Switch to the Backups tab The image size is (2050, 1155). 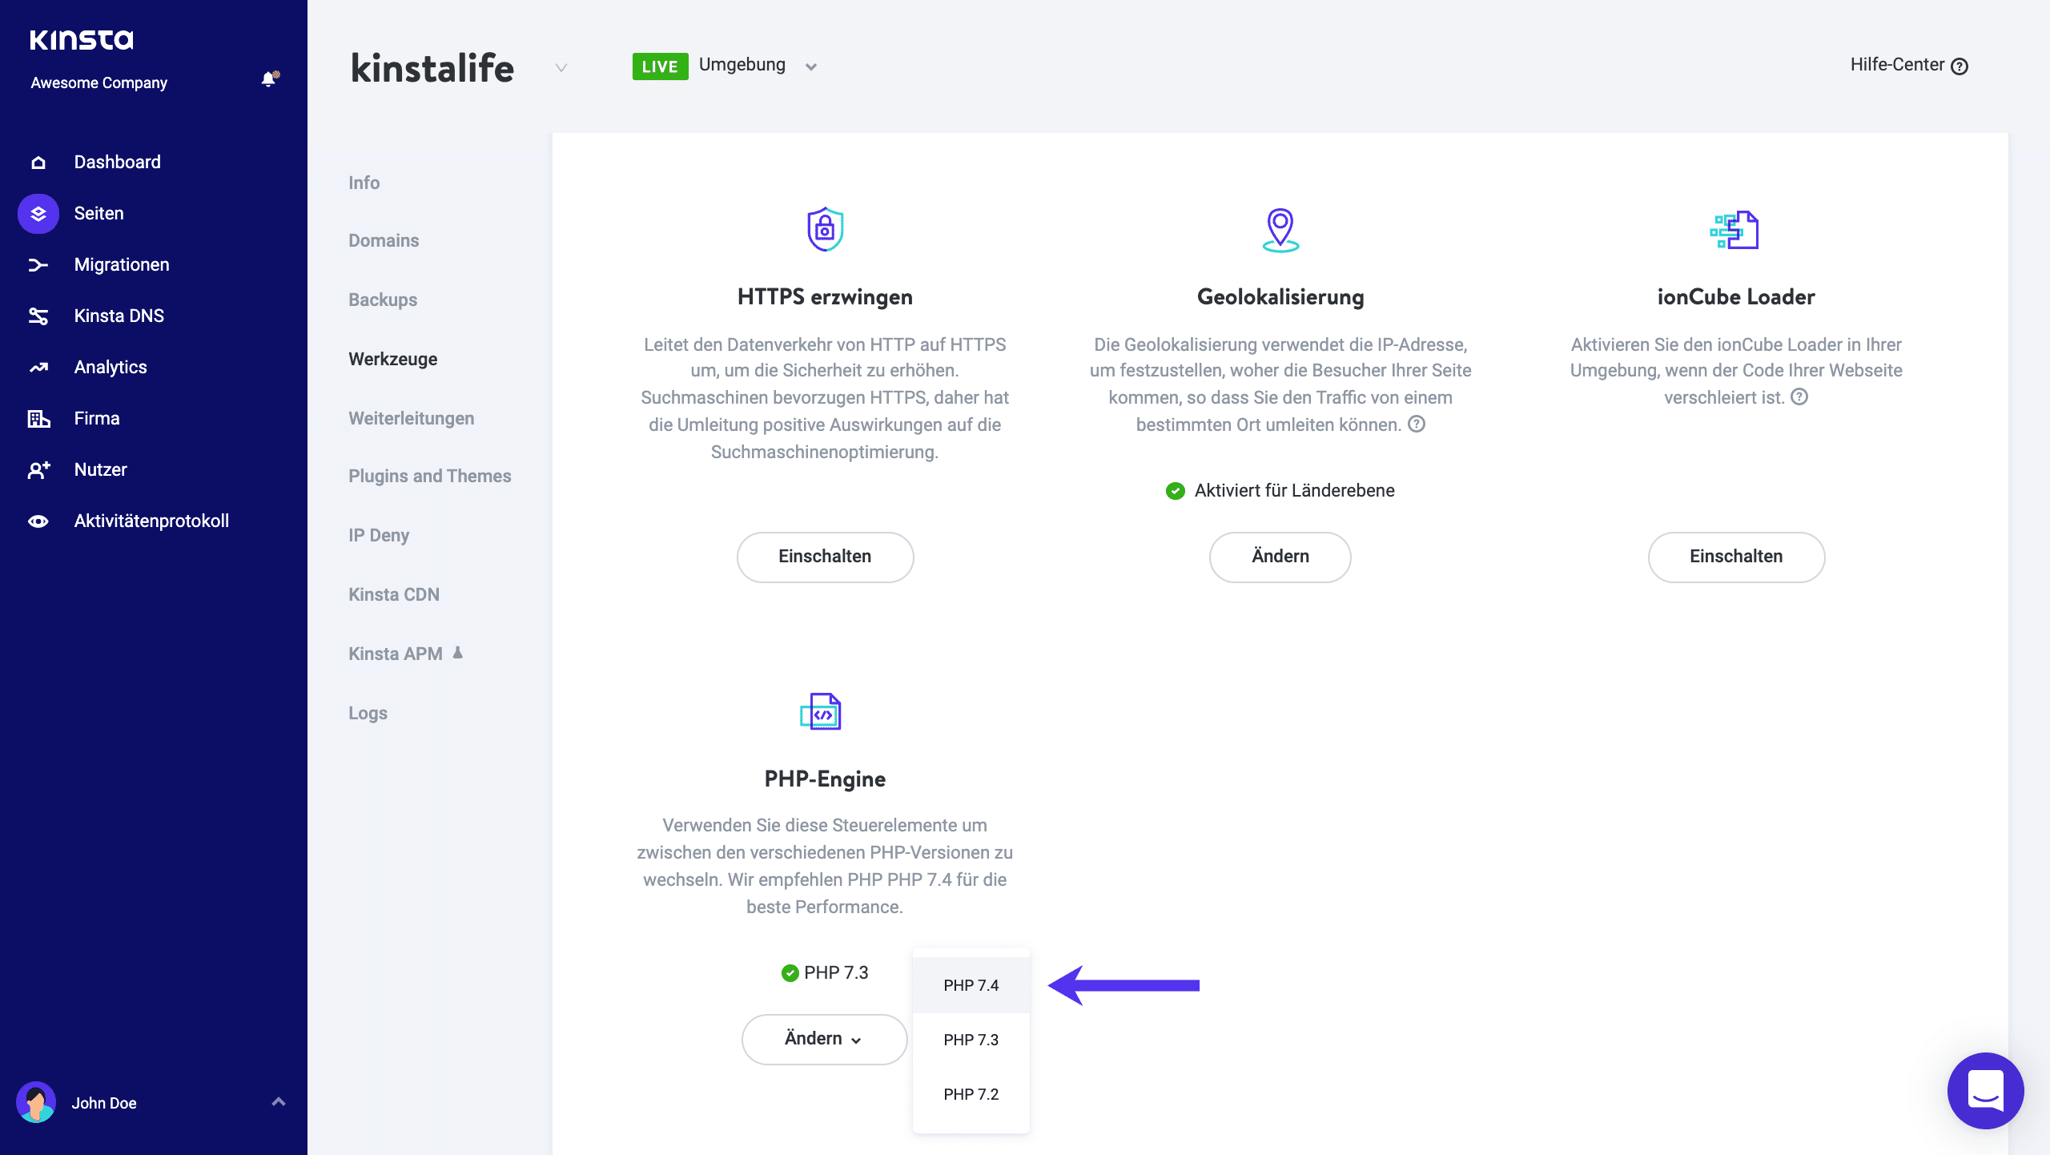click(383, 300)
